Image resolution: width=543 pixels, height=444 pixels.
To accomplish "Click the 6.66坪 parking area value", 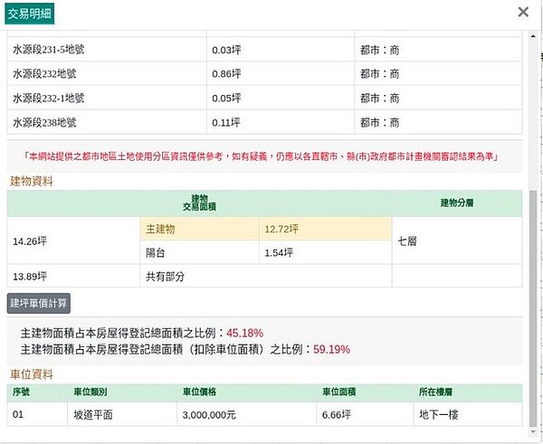I will point(337,414).
